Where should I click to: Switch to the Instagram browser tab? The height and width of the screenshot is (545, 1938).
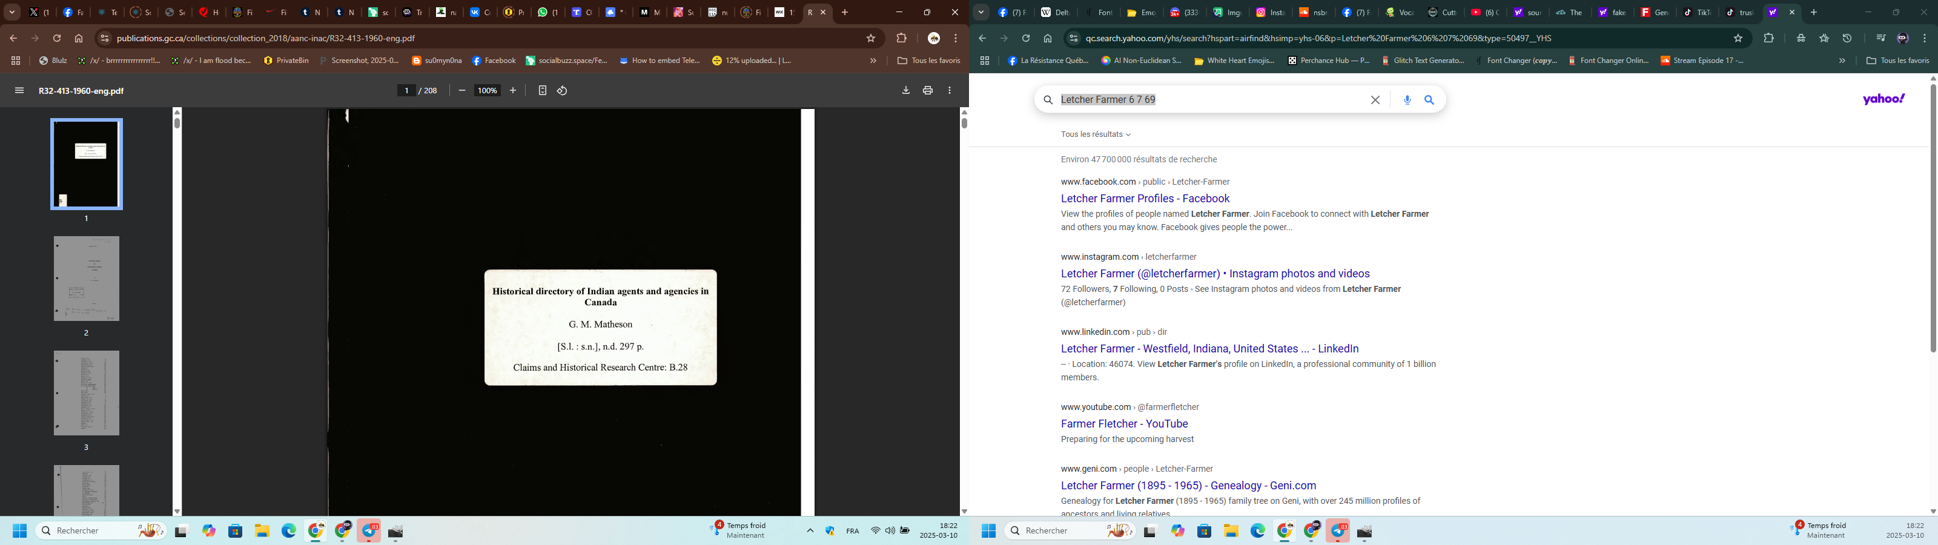pos(1271,13)
